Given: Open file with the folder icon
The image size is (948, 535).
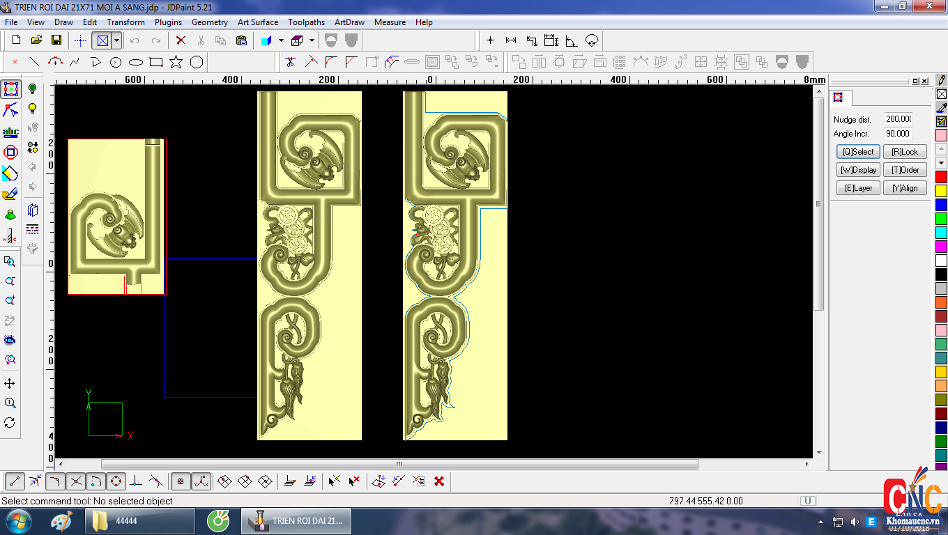Looking at the screenshot, I should [36, 40].
